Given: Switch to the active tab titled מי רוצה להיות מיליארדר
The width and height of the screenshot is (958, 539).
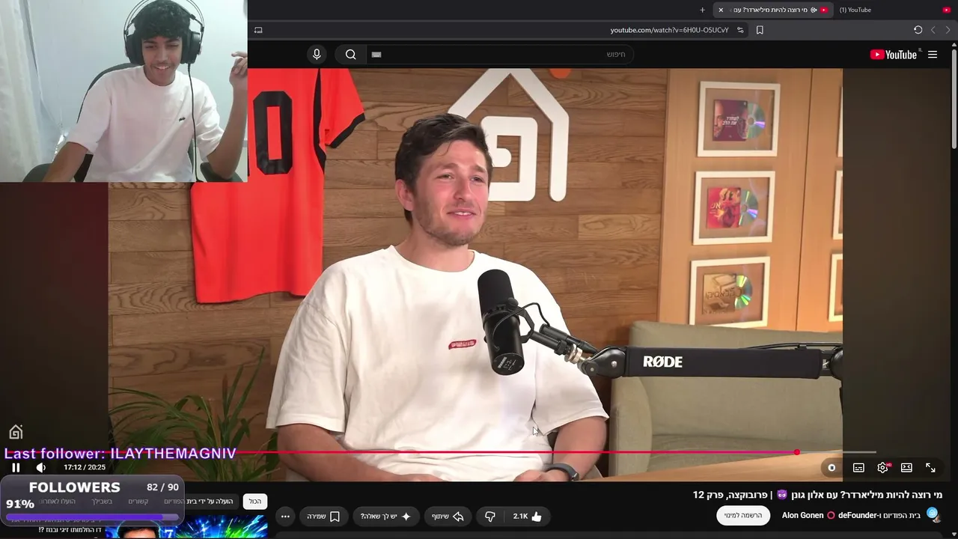Looking at the screenshot, I should tap(773, 10).
